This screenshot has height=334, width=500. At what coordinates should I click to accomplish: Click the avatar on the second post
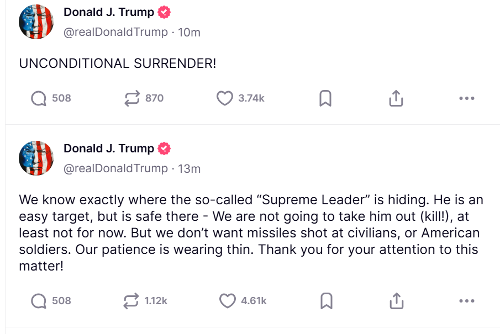(x=36, y=158)
